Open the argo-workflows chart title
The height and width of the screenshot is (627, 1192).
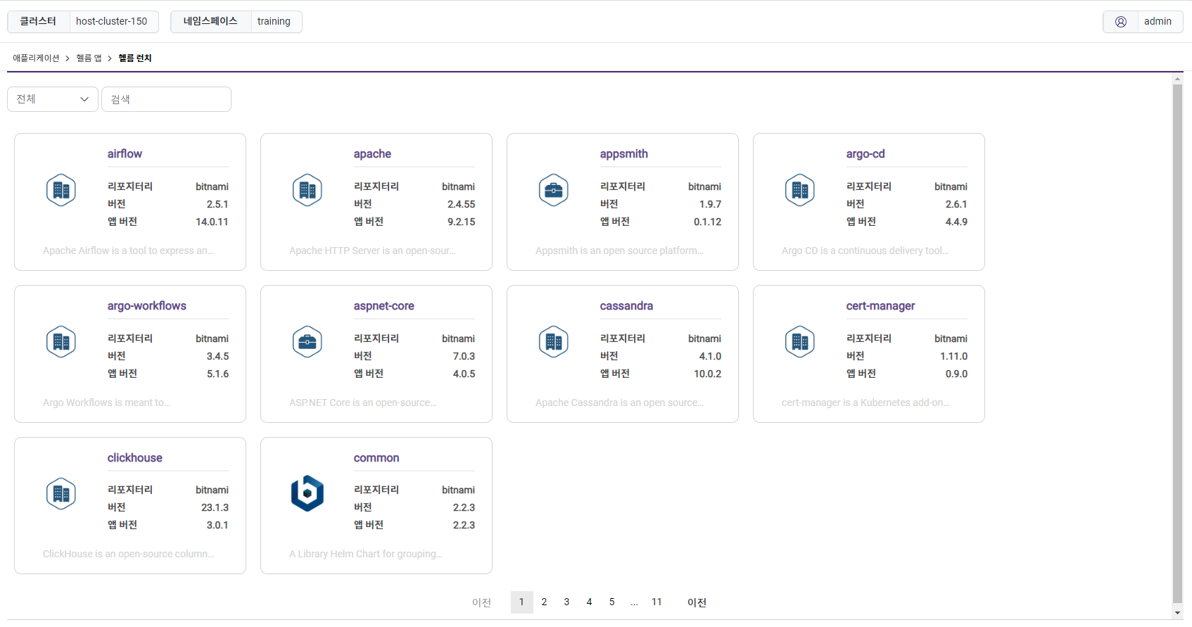[x=146, y=305]
